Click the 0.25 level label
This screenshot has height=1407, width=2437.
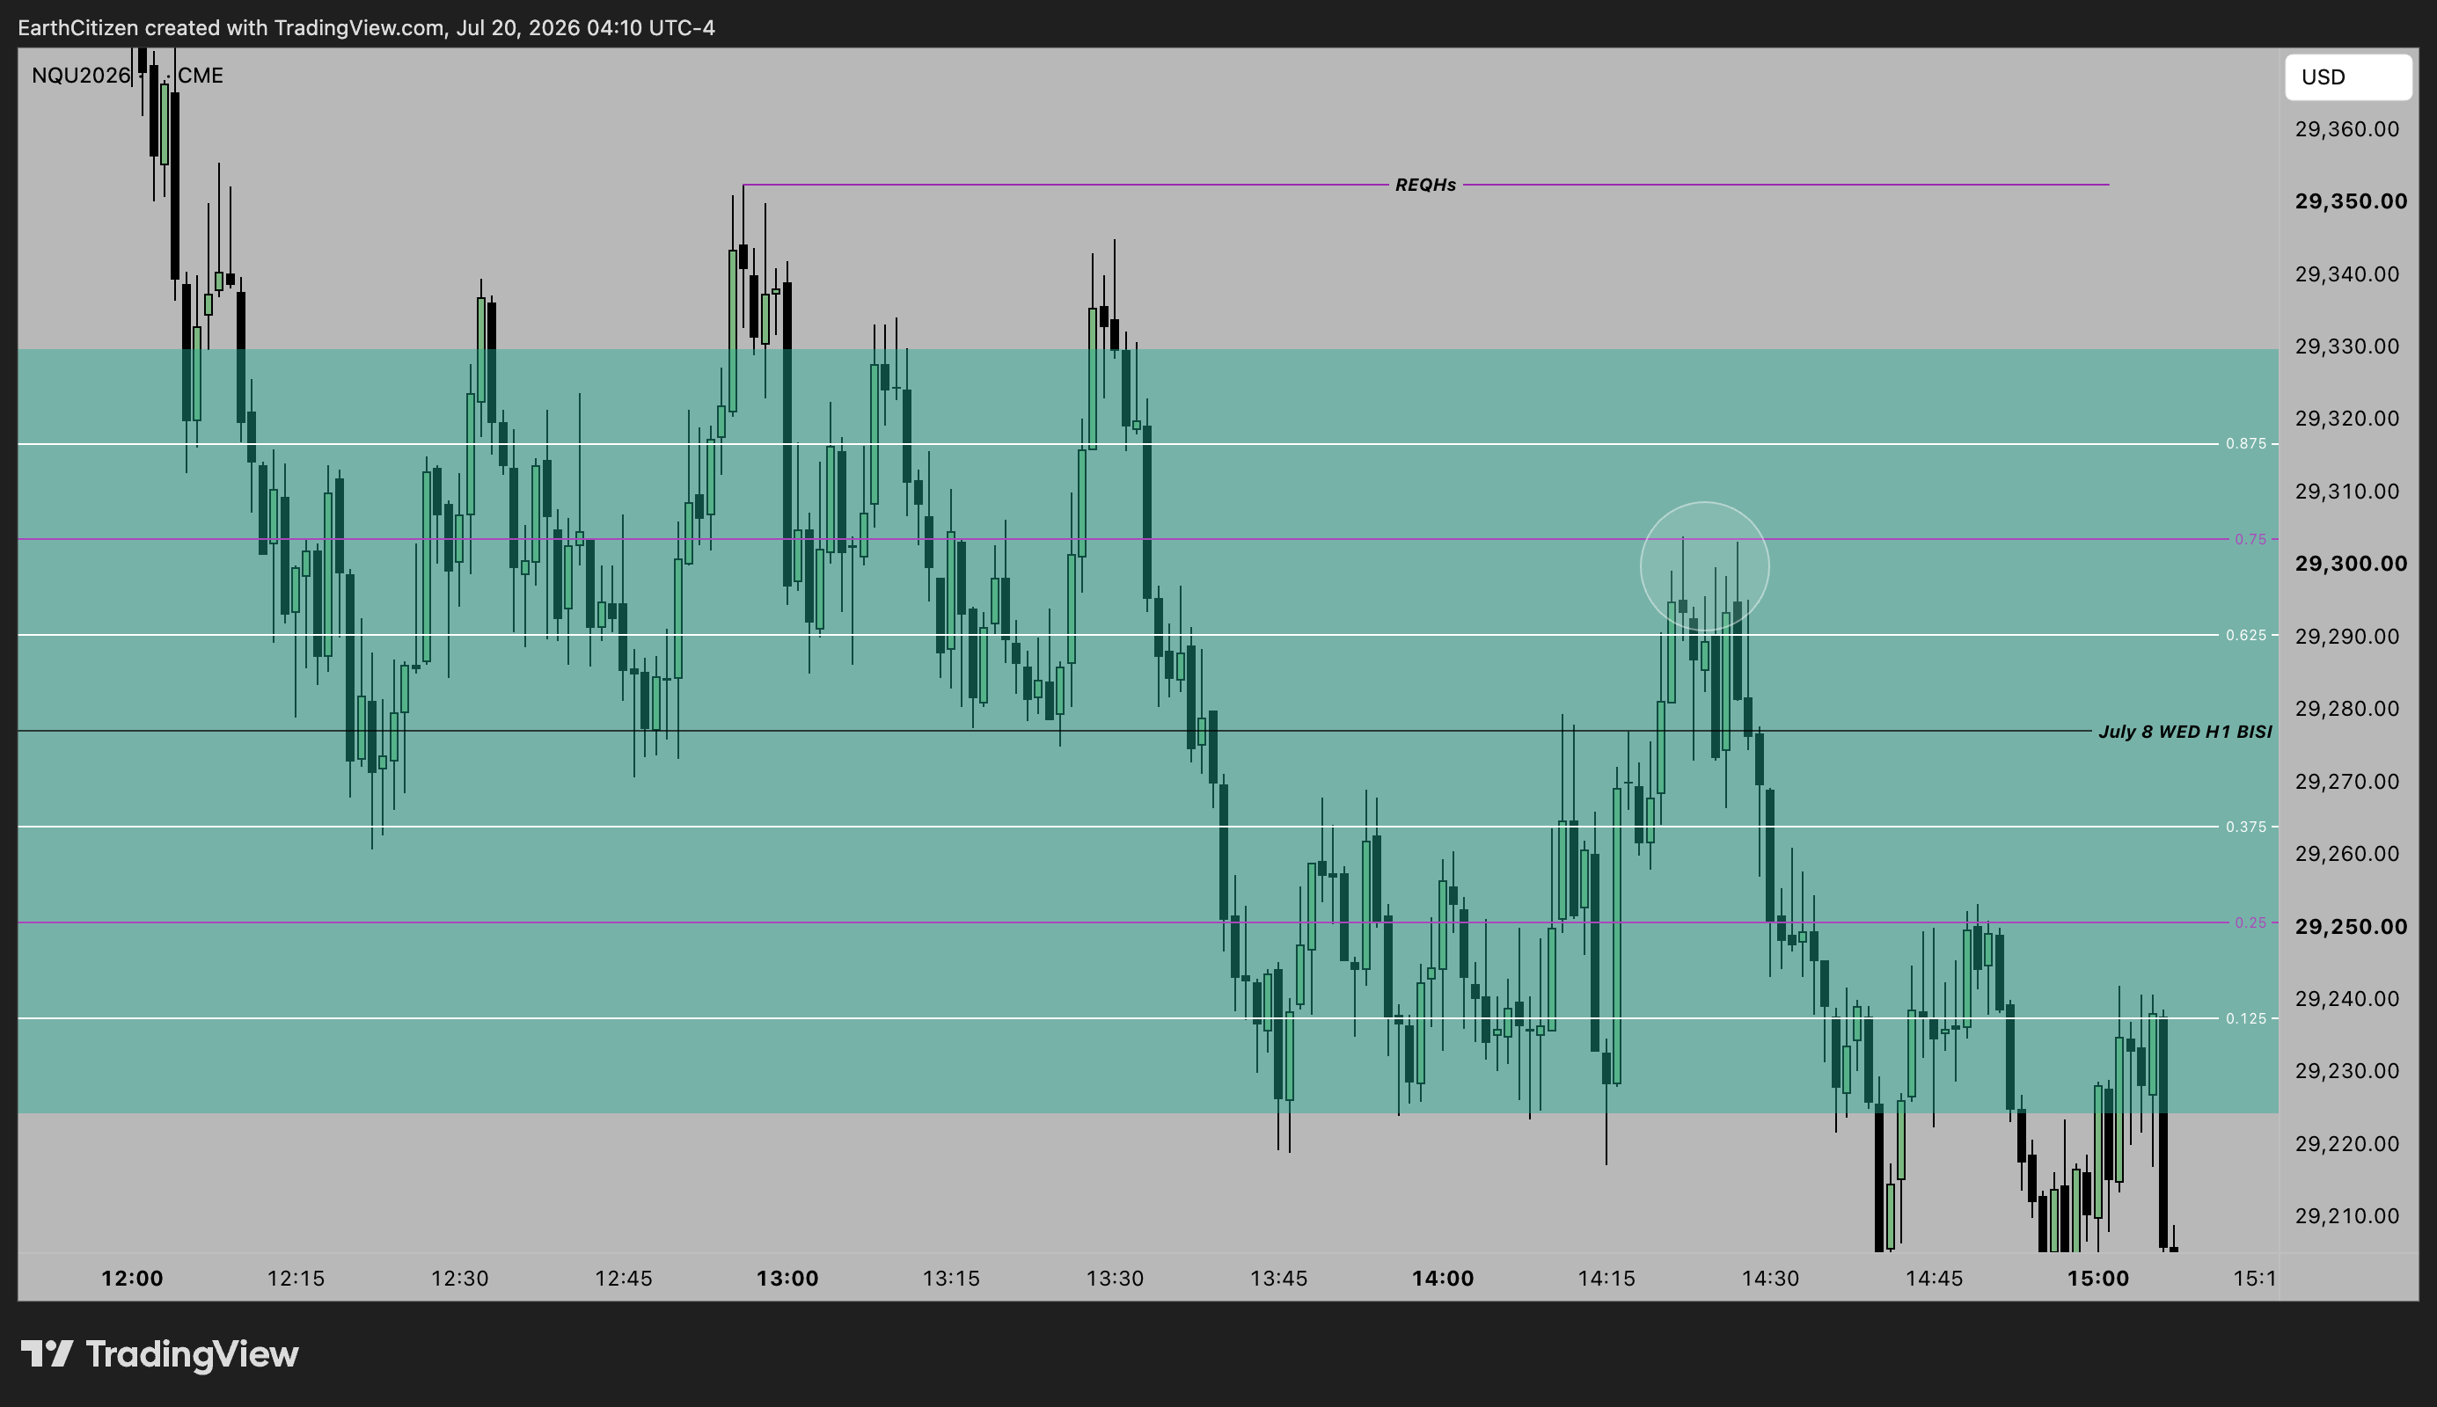2250,922
